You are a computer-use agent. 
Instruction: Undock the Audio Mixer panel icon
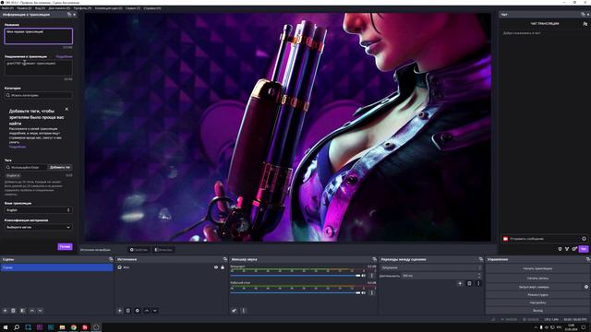[x=374, y=259]
